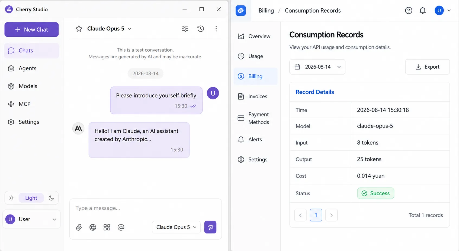Screen dimensions: 459x251
Task: Open help with the question mark icon
Action: [409, 11]
